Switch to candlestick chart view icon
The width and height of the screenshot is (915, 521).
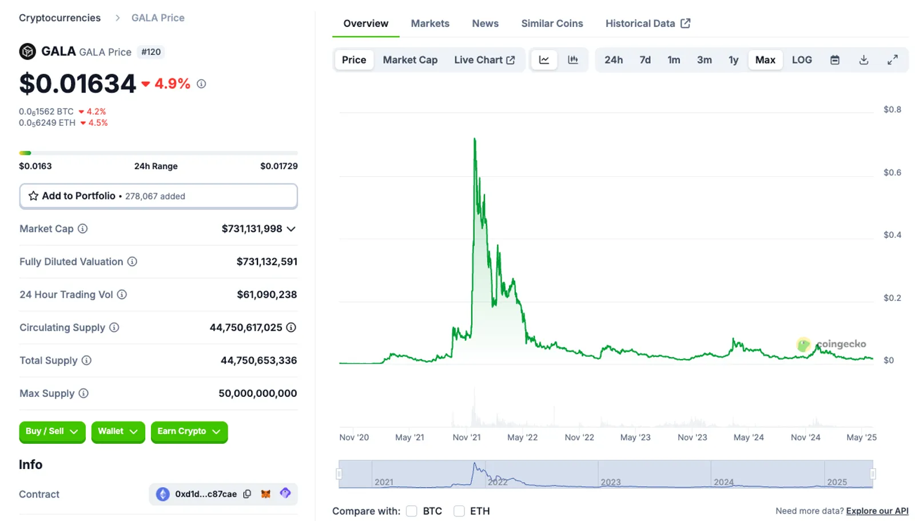click(x=572, y=59)
